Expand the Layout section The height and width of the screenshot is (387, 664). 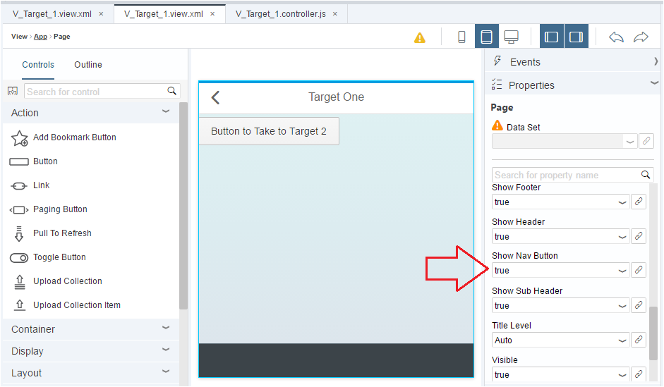[x=166, y=371]
